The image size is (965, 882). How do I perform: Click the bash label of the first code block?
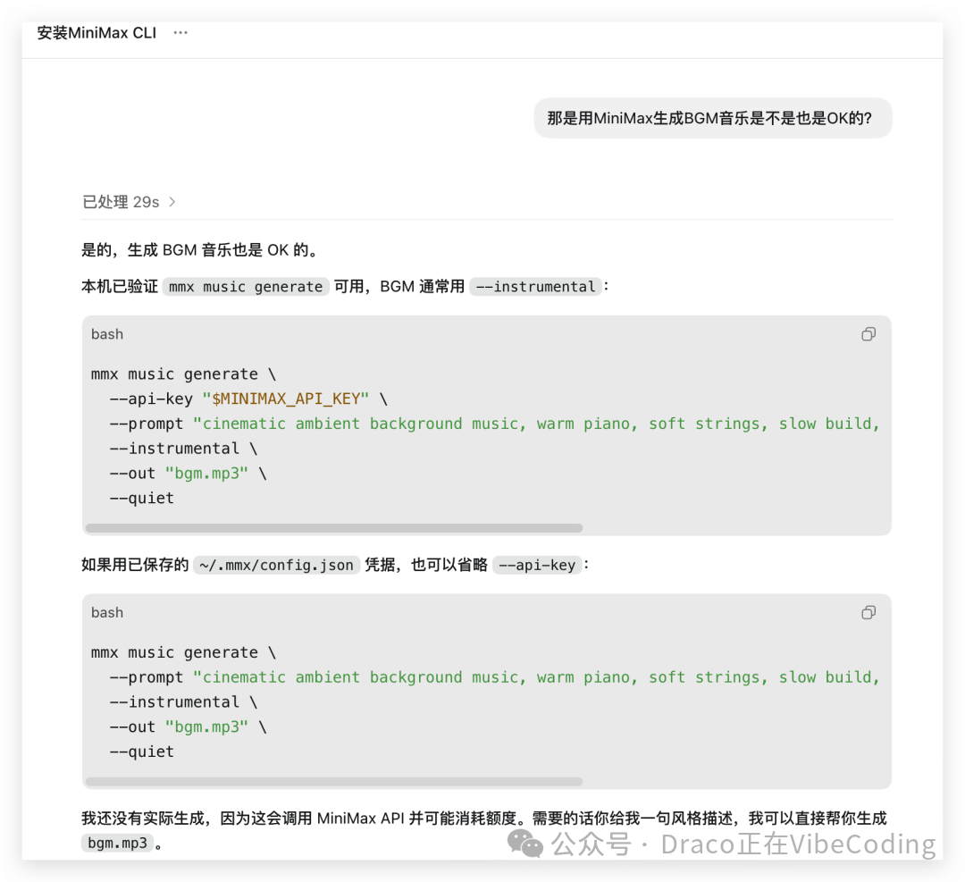pyautogui.click(x=107, y=334)
